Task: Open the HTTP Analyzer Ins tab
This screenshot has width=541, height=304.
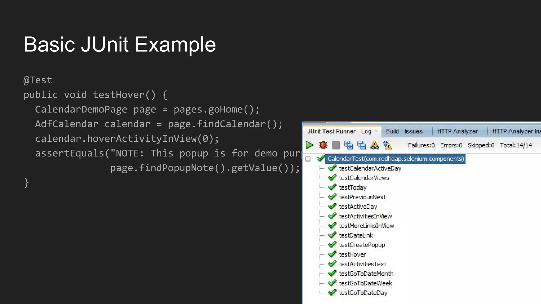Action: (516, 131)
